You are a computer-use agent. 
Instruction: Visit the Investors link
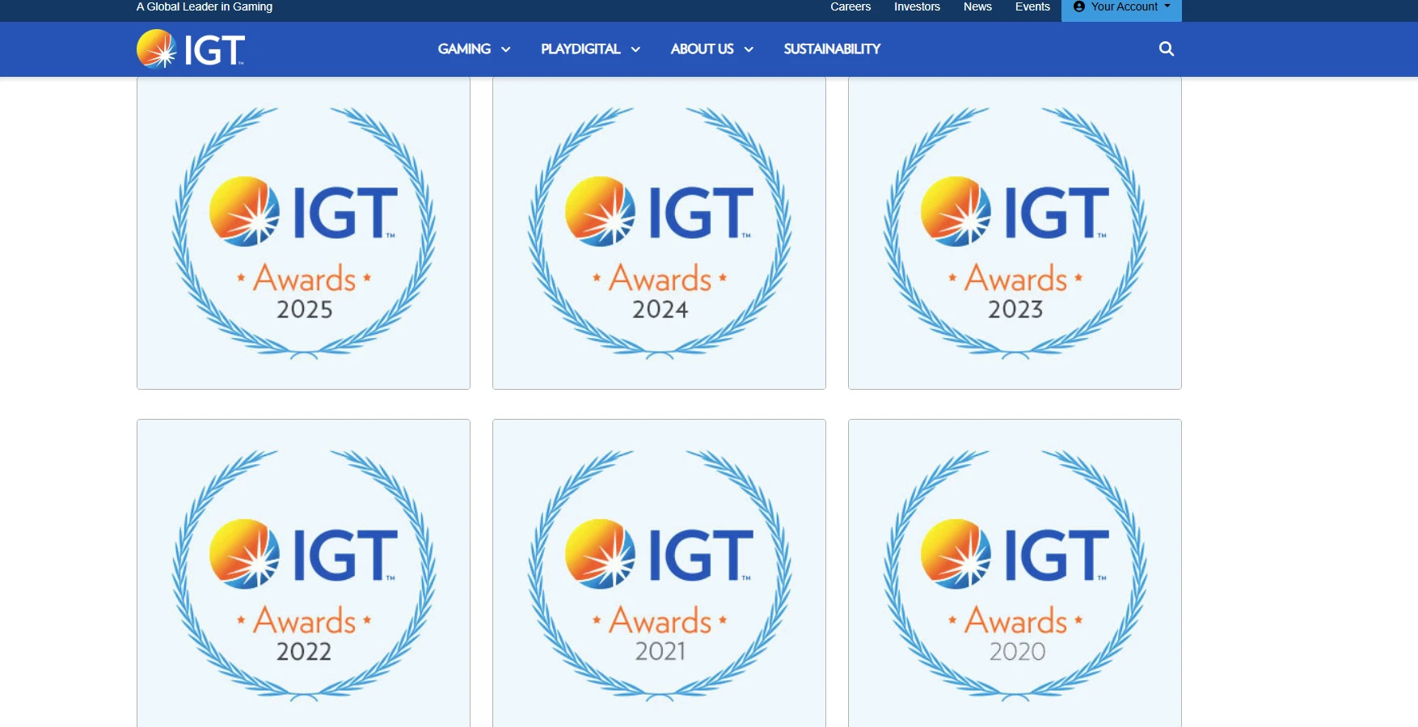[917, 6]
